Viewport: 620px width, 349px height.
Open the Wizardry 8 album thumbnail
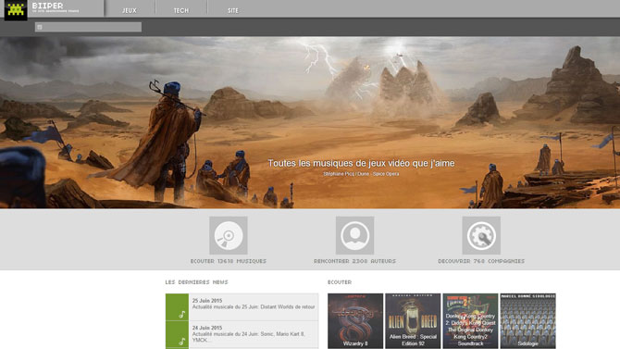coord(355,321)
